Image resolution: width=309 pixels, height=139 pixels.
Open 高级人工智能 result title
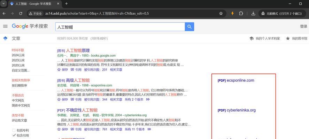click(78, 80)
